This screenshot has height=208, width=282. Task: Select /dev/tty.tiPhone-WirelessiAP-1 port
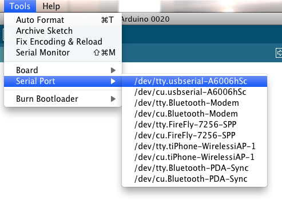pos(194,146)
